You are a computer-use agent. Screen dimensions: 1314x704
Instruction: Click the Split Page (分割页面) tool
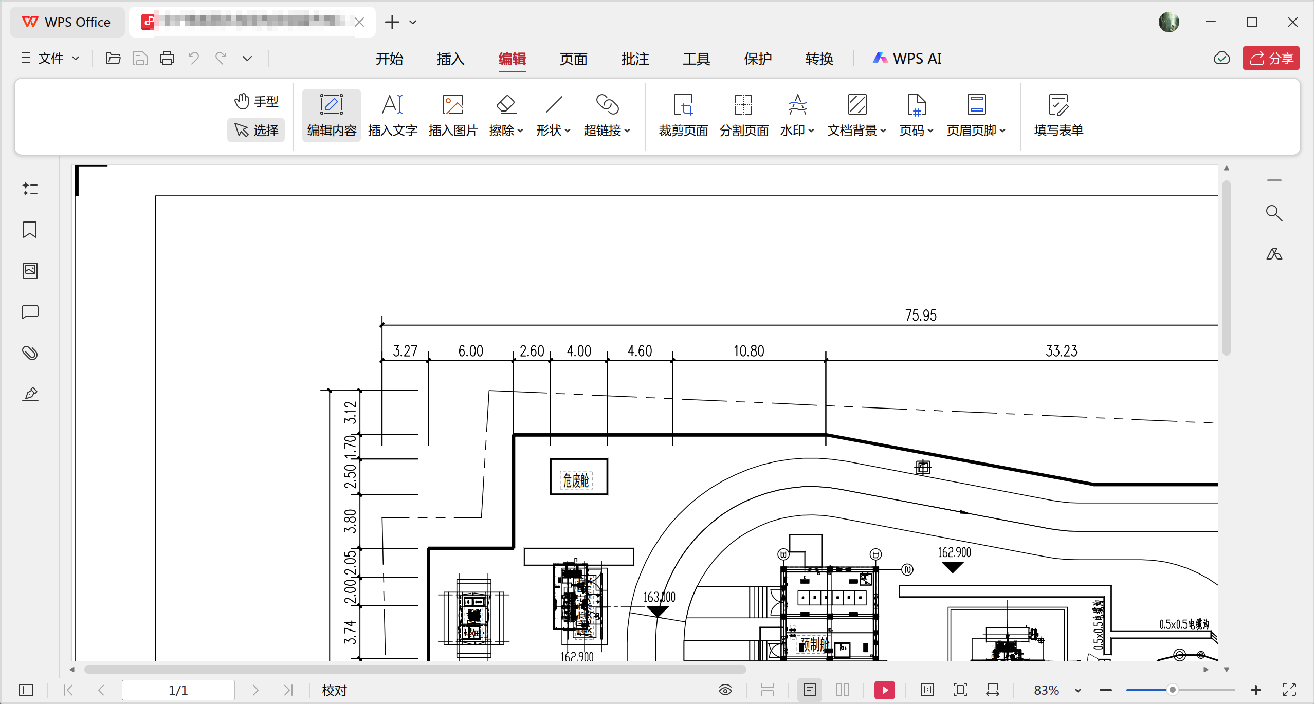tap(744, 116)
